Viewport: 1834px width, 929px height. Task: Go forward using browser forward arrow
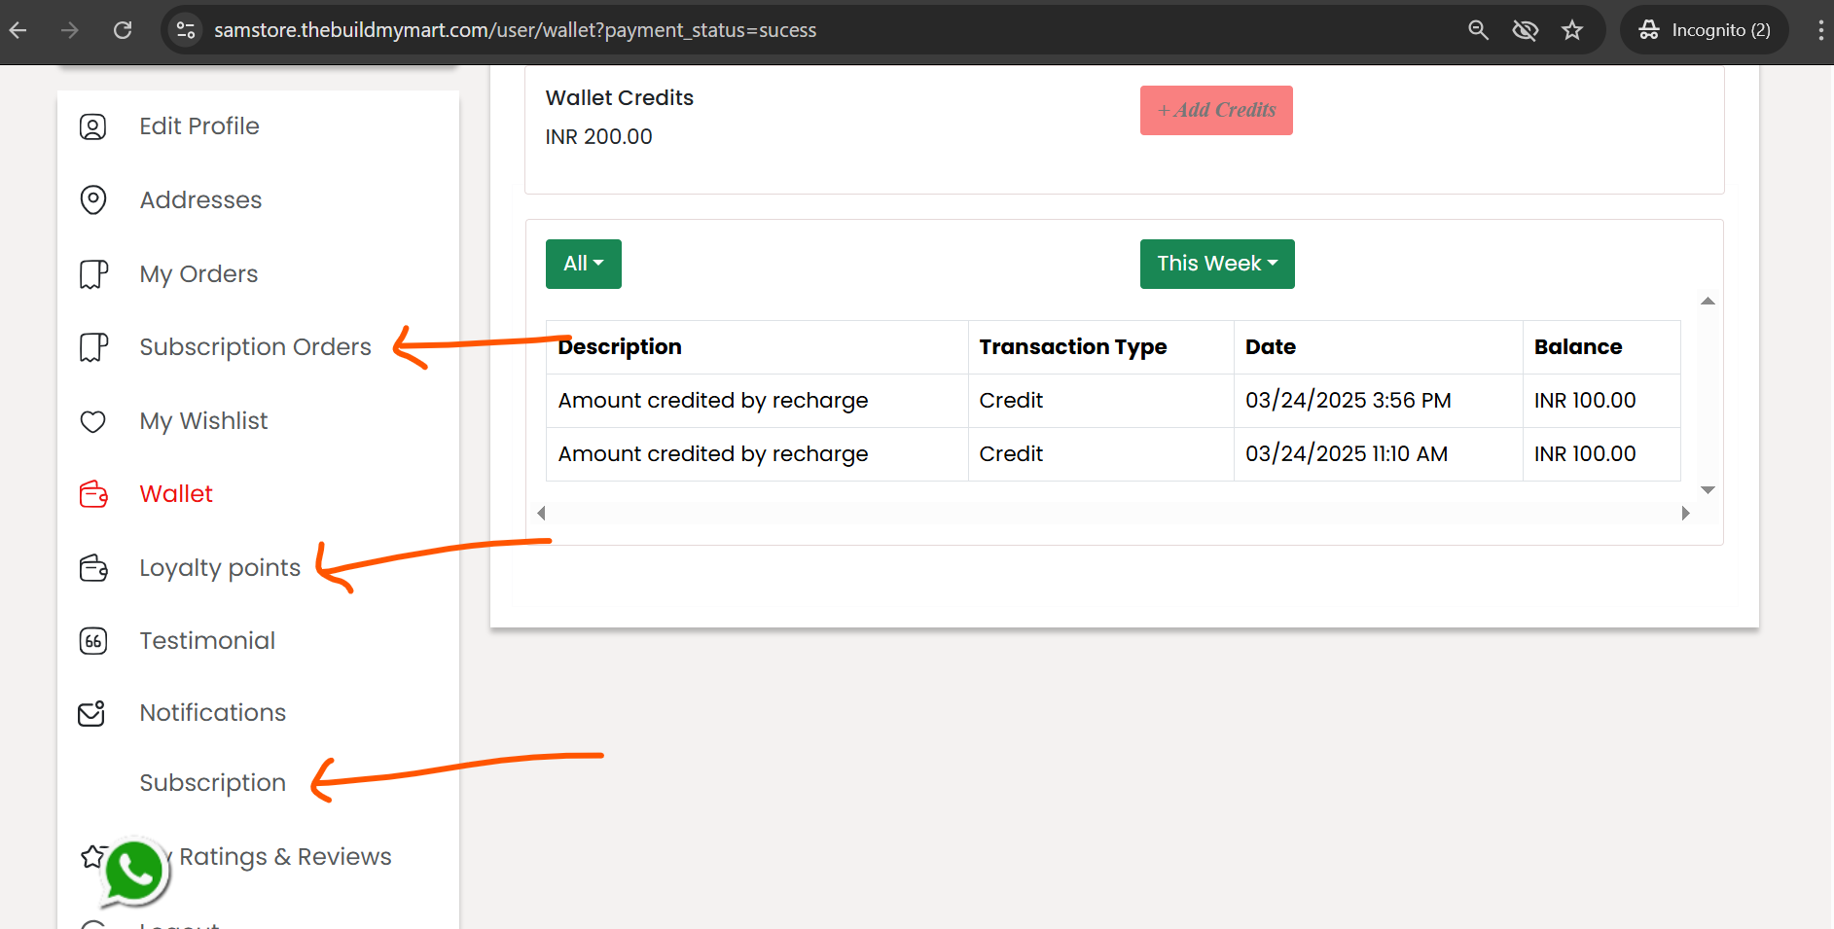tap(70, 30)
